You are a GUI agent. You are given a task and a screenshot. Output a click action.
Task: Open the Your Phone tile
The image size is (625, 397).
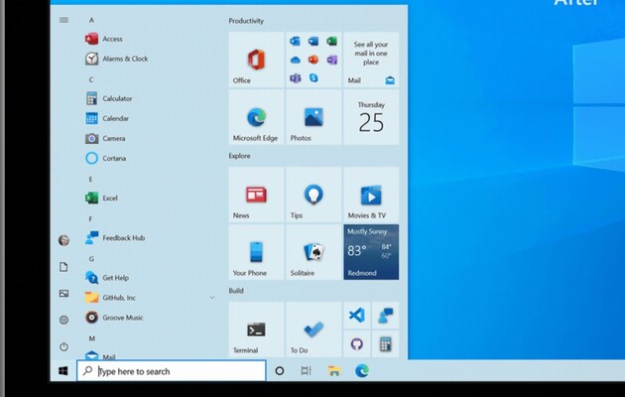[x=256, y=252]
